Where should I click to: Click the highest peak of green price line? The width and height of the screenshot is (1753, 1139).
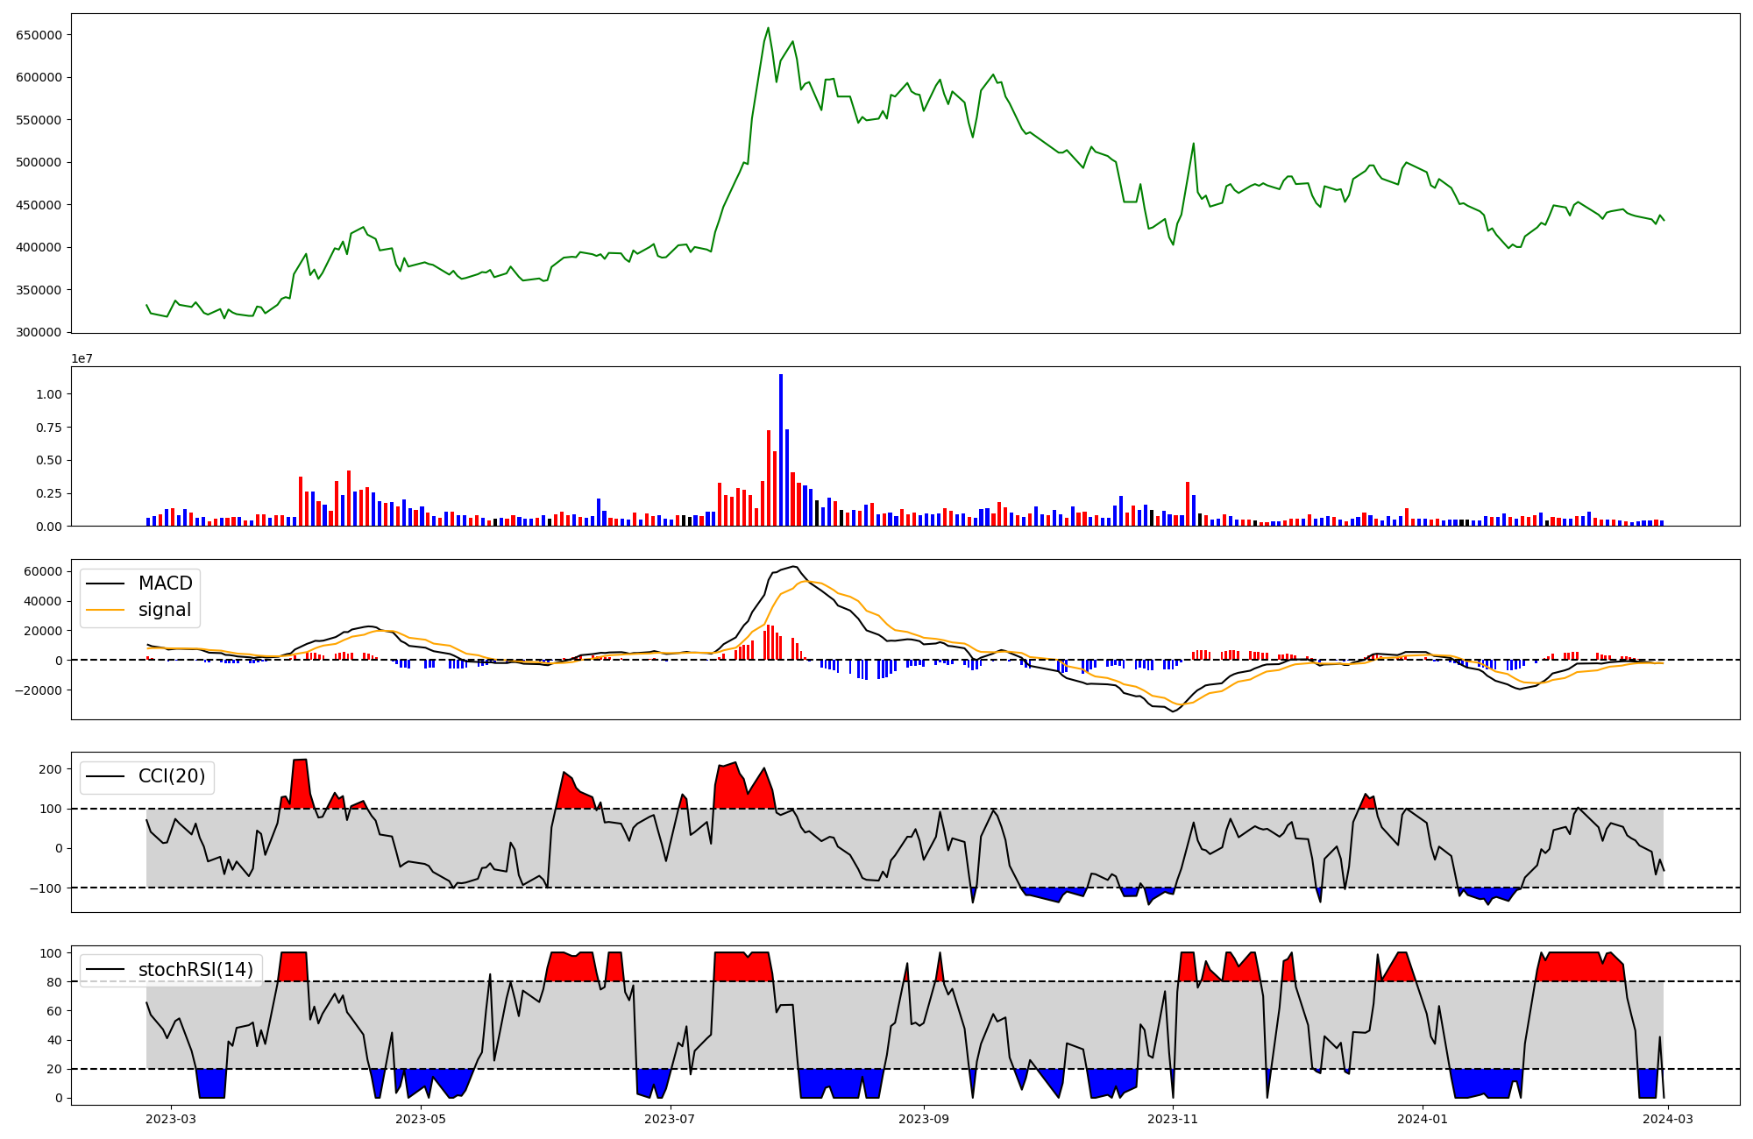(x=768, y=28)
